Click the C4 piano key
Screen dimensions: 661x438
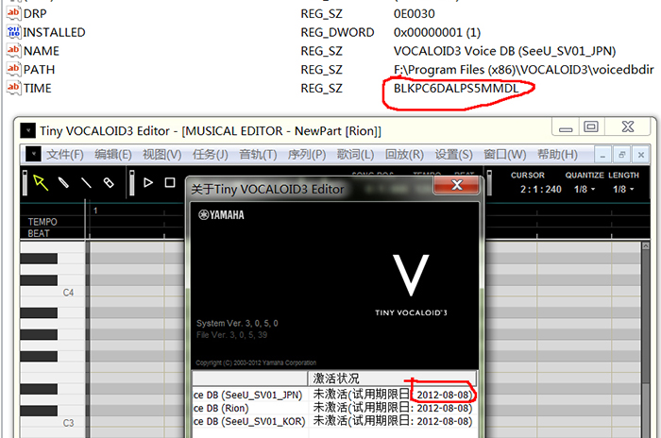click(x=53, y=293)
